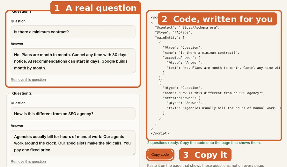Click the "Paste it on the page" hint text
The width and height of the screenshot is (287, 167).
[x=206, y=165]
